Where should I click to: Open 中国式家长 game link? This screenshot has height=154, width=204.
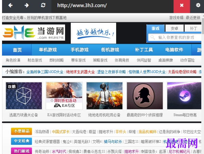61,132
